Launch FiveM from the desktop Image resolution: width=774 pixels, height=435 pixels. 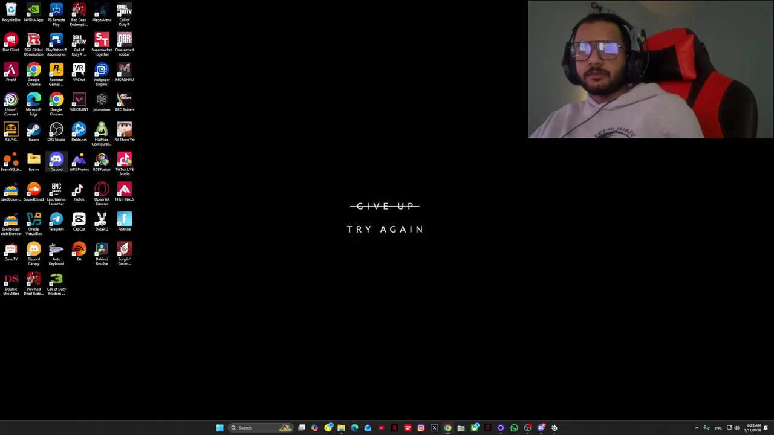point(11,73)
